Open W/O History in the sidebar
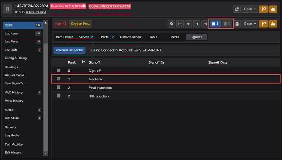 (23, 93)
